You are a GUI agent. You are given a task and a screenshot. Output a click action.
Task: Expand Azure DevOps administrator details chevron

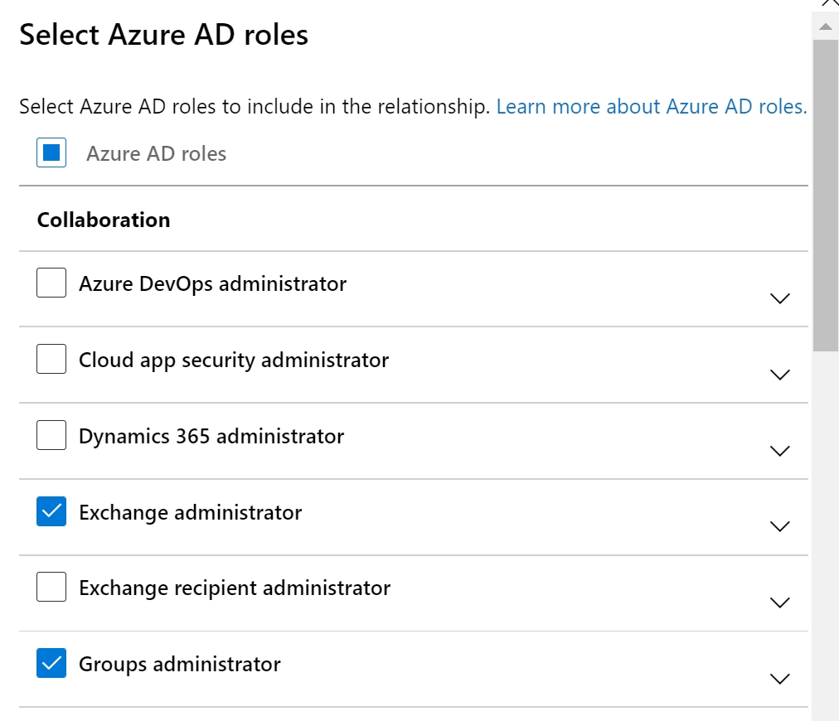[779, 298]
